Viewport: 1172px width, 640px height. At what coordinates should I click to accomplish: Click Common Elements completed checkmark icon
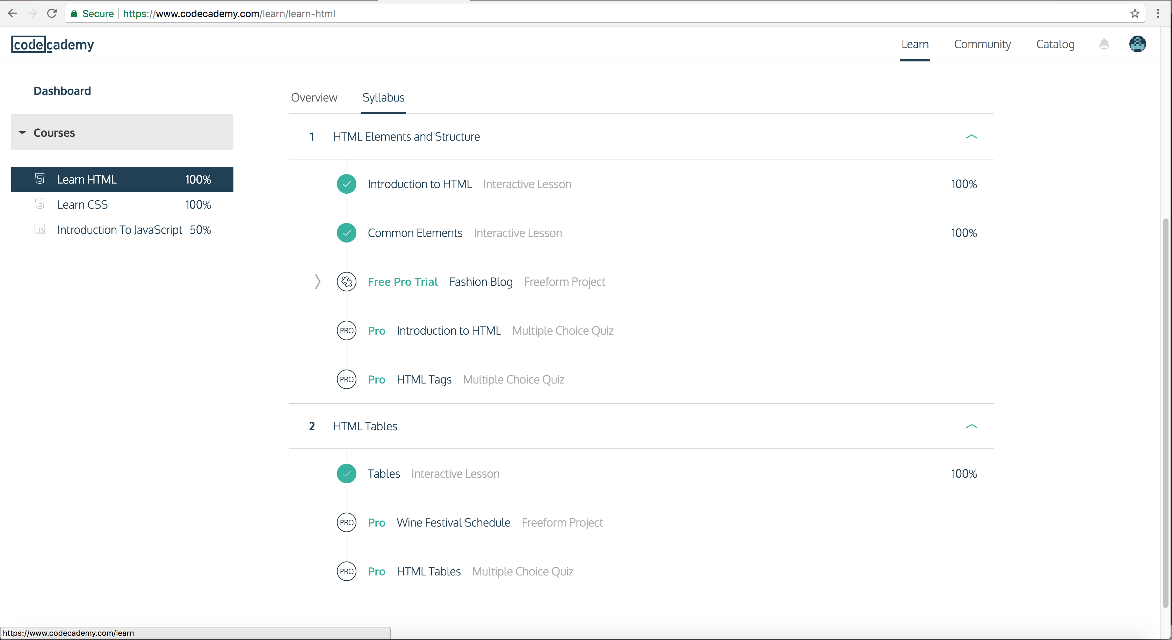347,233
